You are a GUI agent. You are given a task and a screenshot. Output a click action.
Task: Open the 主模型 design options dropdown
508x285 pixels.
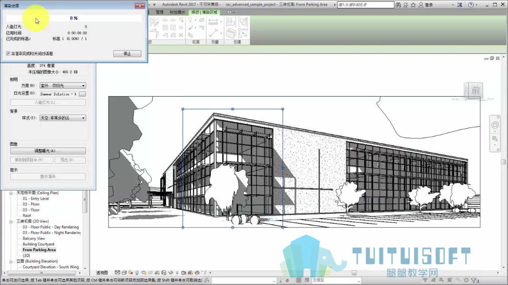(x=336, y=281)
